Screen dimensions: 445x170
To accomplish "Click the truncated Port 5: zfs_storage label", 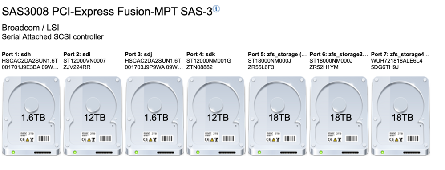I will coord(278,54).
